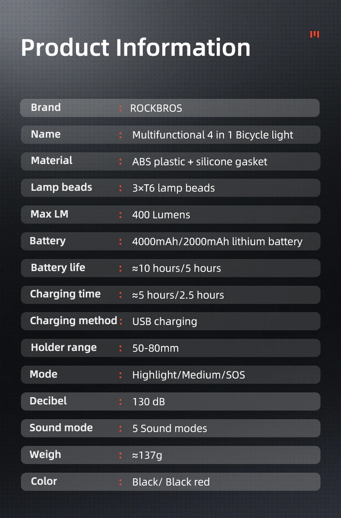The image size is (341, 518).
Task: Click the Product Information heading
Action: click(136, 47)
